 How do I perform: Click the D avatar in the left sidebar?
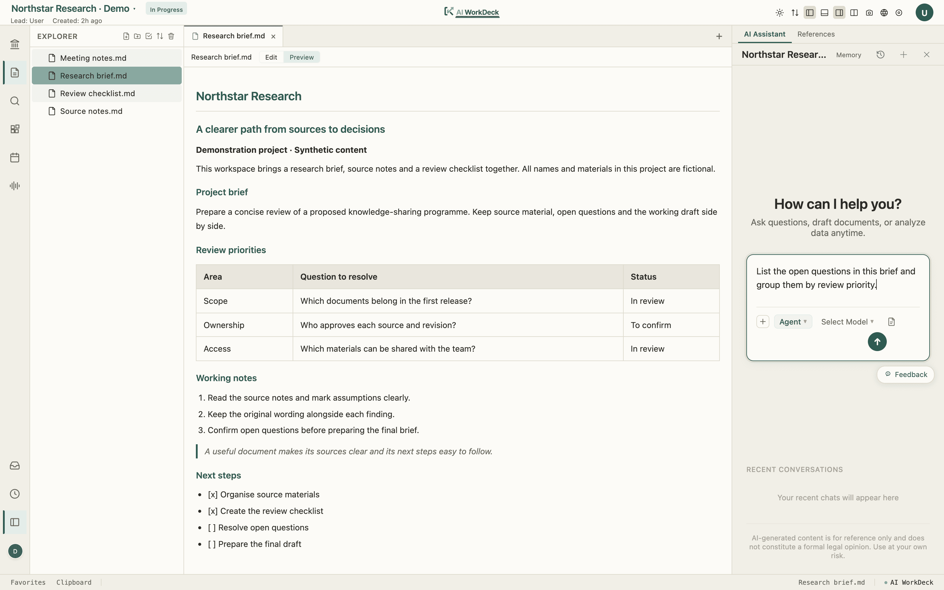point(15,551)
